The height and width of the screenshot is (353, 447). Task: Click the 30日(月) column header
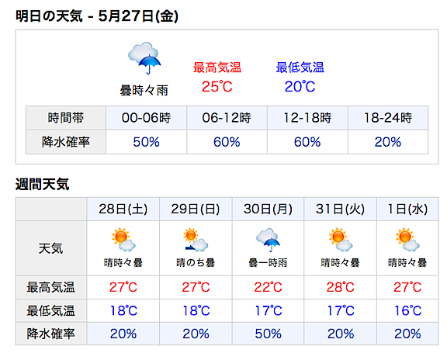268,209
